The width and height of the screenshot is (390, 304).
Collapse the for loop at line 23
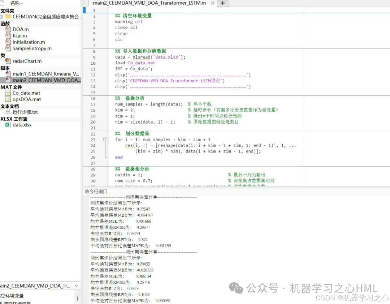pos(105,140)
